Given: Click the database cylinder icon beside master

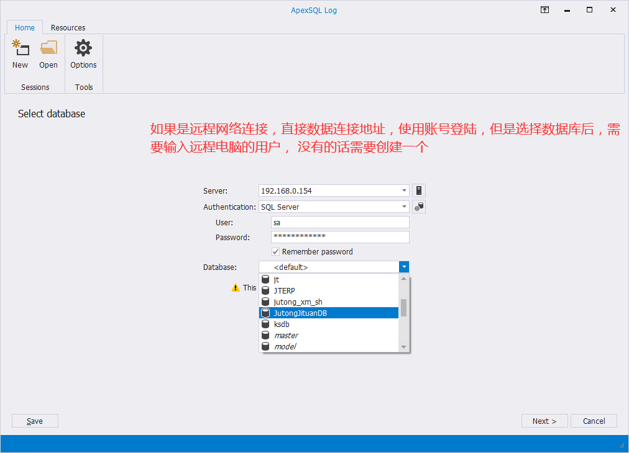Looking at the screenshot, I should pos(266,335).
